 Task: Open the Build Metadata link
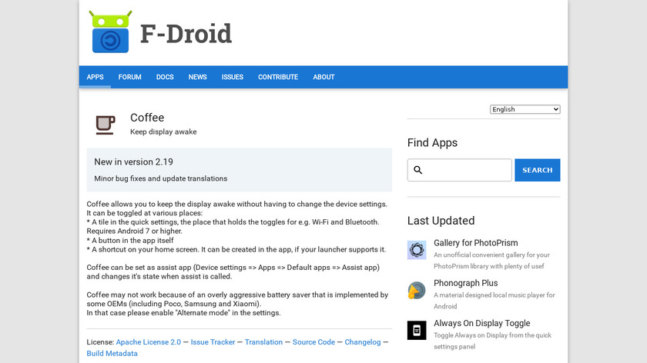(x=112, y=354)
